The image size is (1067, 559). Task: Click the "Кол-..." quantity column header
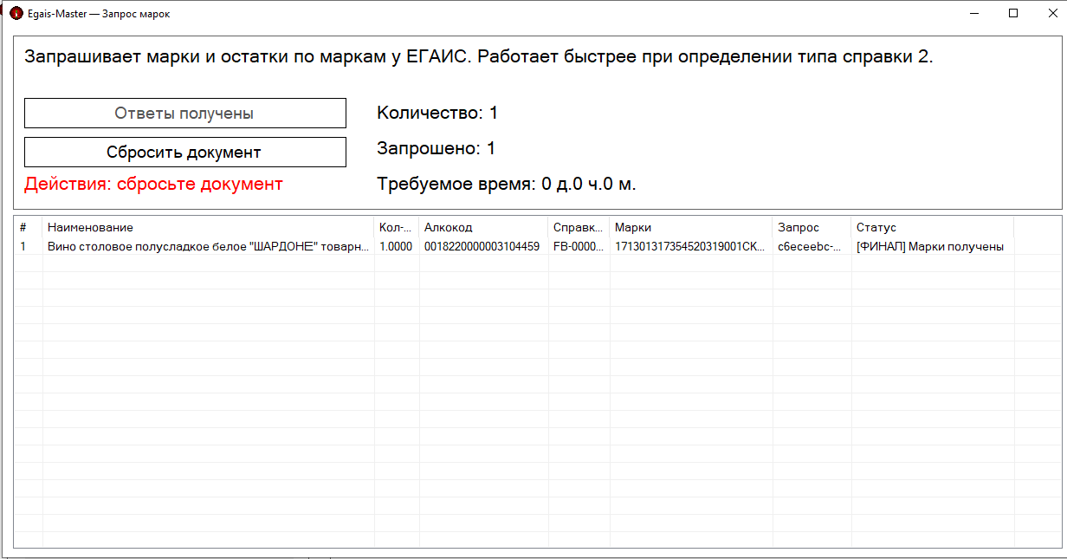point(396,227)
